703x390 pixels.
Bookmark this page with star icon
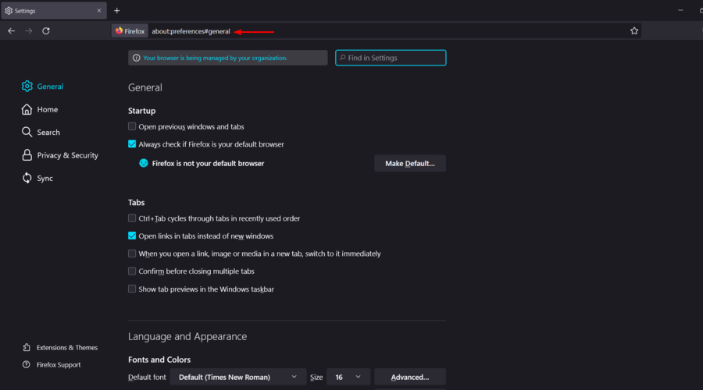coord(634,31)
